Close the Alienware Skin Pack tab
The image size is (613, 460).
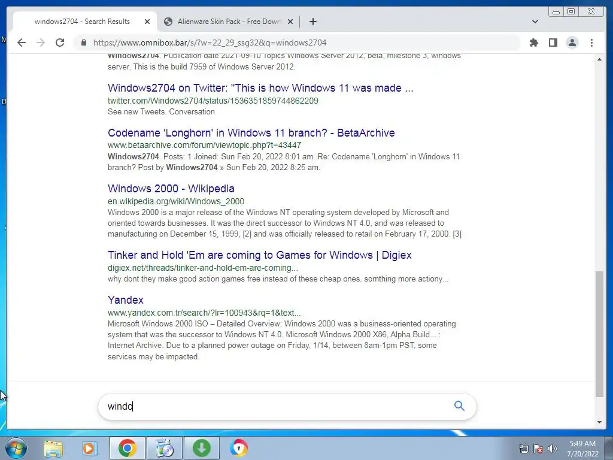(x=290, y=22)
